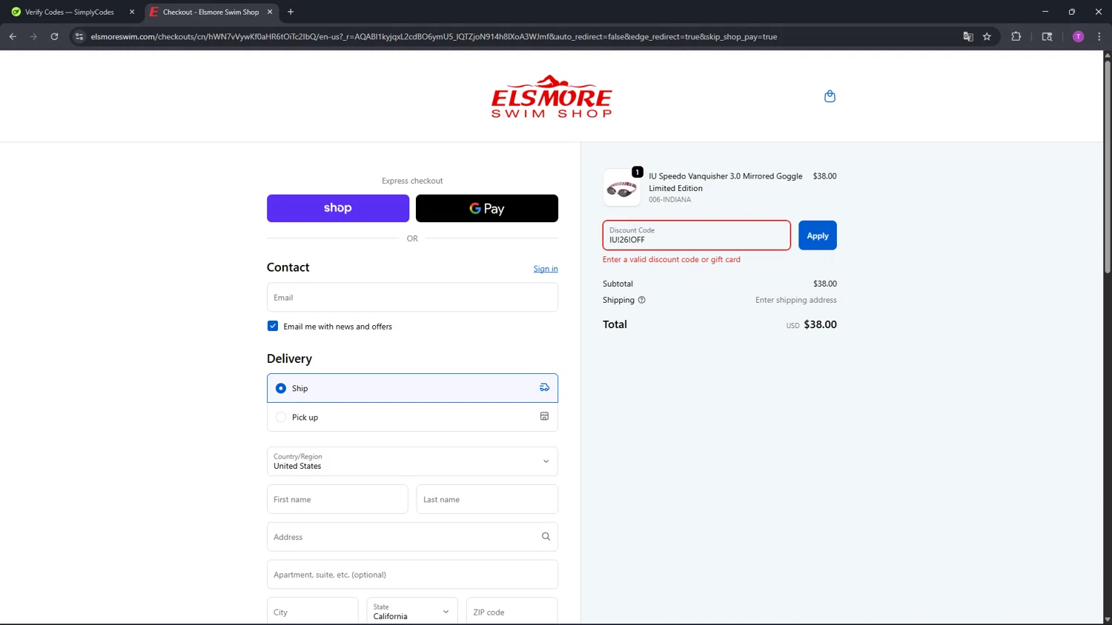Open a new browser tab
The width and height of the screenshot is (1112, 625).
pos(291,12)
